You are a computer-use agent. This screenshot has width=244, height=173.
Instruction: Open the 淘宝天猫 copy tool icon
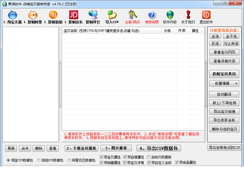(13, 15)
